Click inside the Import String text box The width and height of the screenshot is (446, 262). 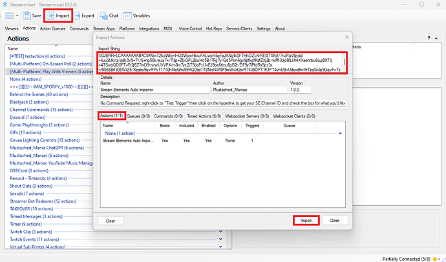click(220, 63)
